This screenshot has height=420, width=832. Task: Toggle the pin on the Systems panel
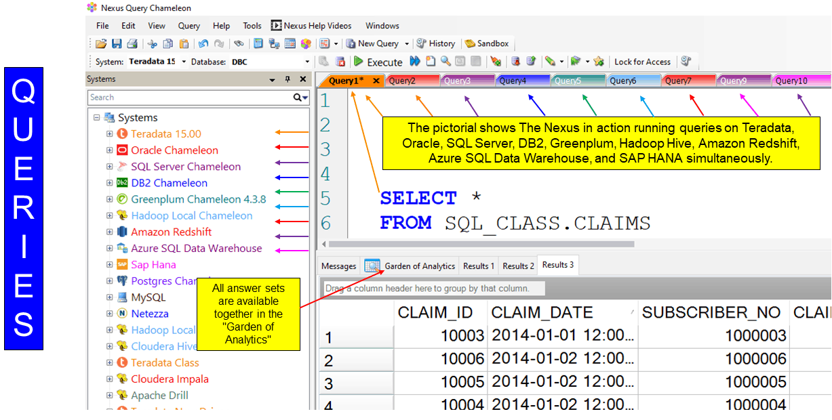point(287,79)
